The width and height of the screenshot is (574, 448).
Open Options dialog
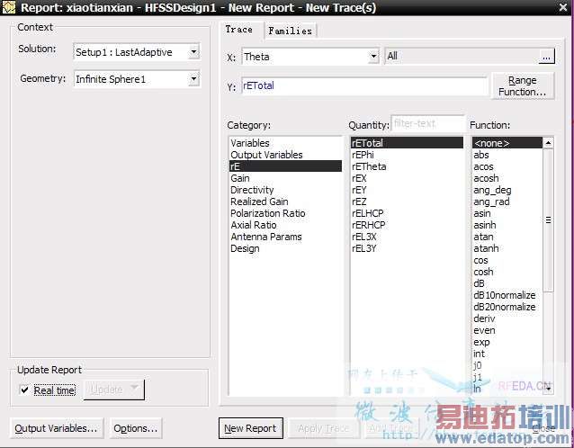pos(136,428)
